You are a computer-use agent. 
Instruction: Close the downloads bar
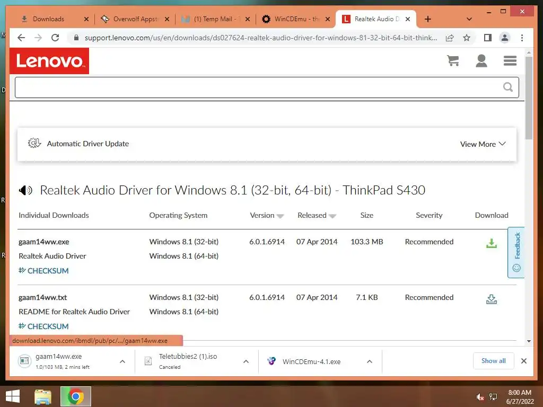point(523,361)
